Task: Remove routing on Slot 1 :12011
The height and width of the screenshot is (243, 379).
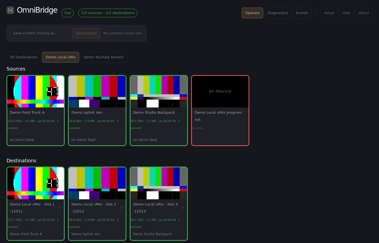Action: (60, 208)
